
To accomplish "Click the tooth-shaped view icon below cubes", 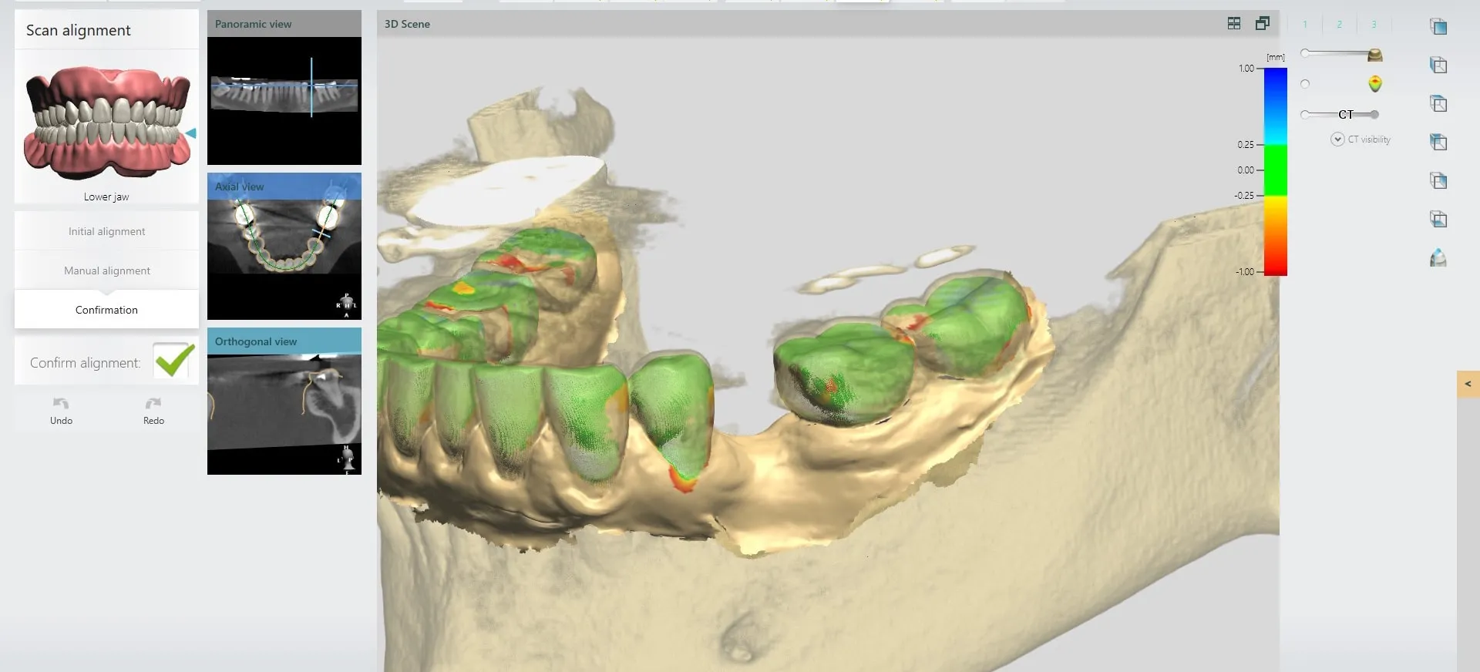I will tap(1438, 258).
